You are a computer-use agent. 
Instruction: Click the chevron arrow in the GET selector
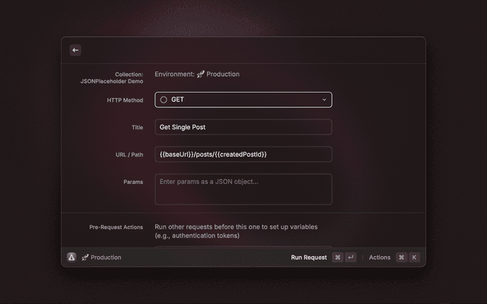coord(324,100)
